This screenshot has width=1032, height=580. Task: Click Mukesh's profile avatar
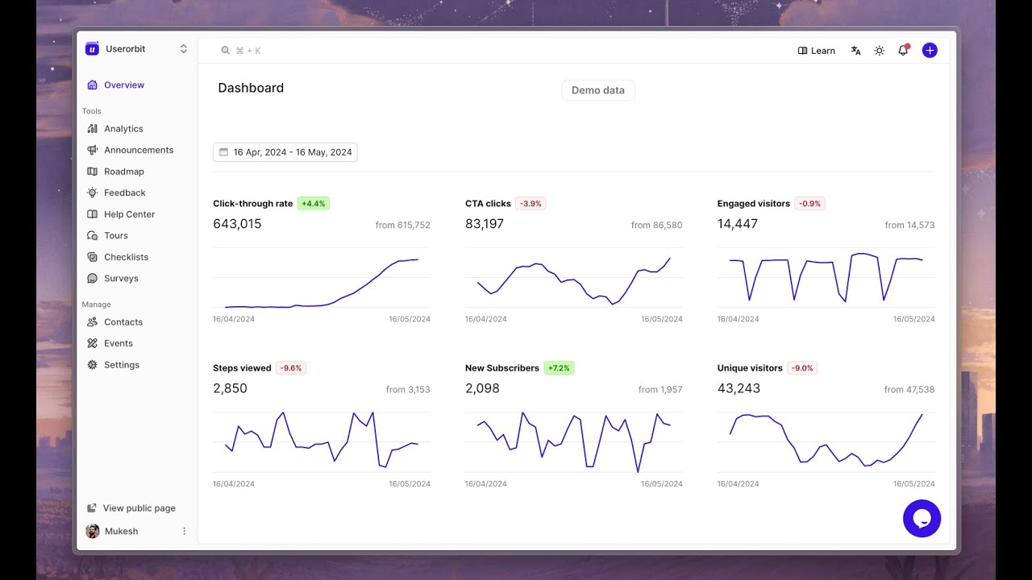click(x=93, y=532)
